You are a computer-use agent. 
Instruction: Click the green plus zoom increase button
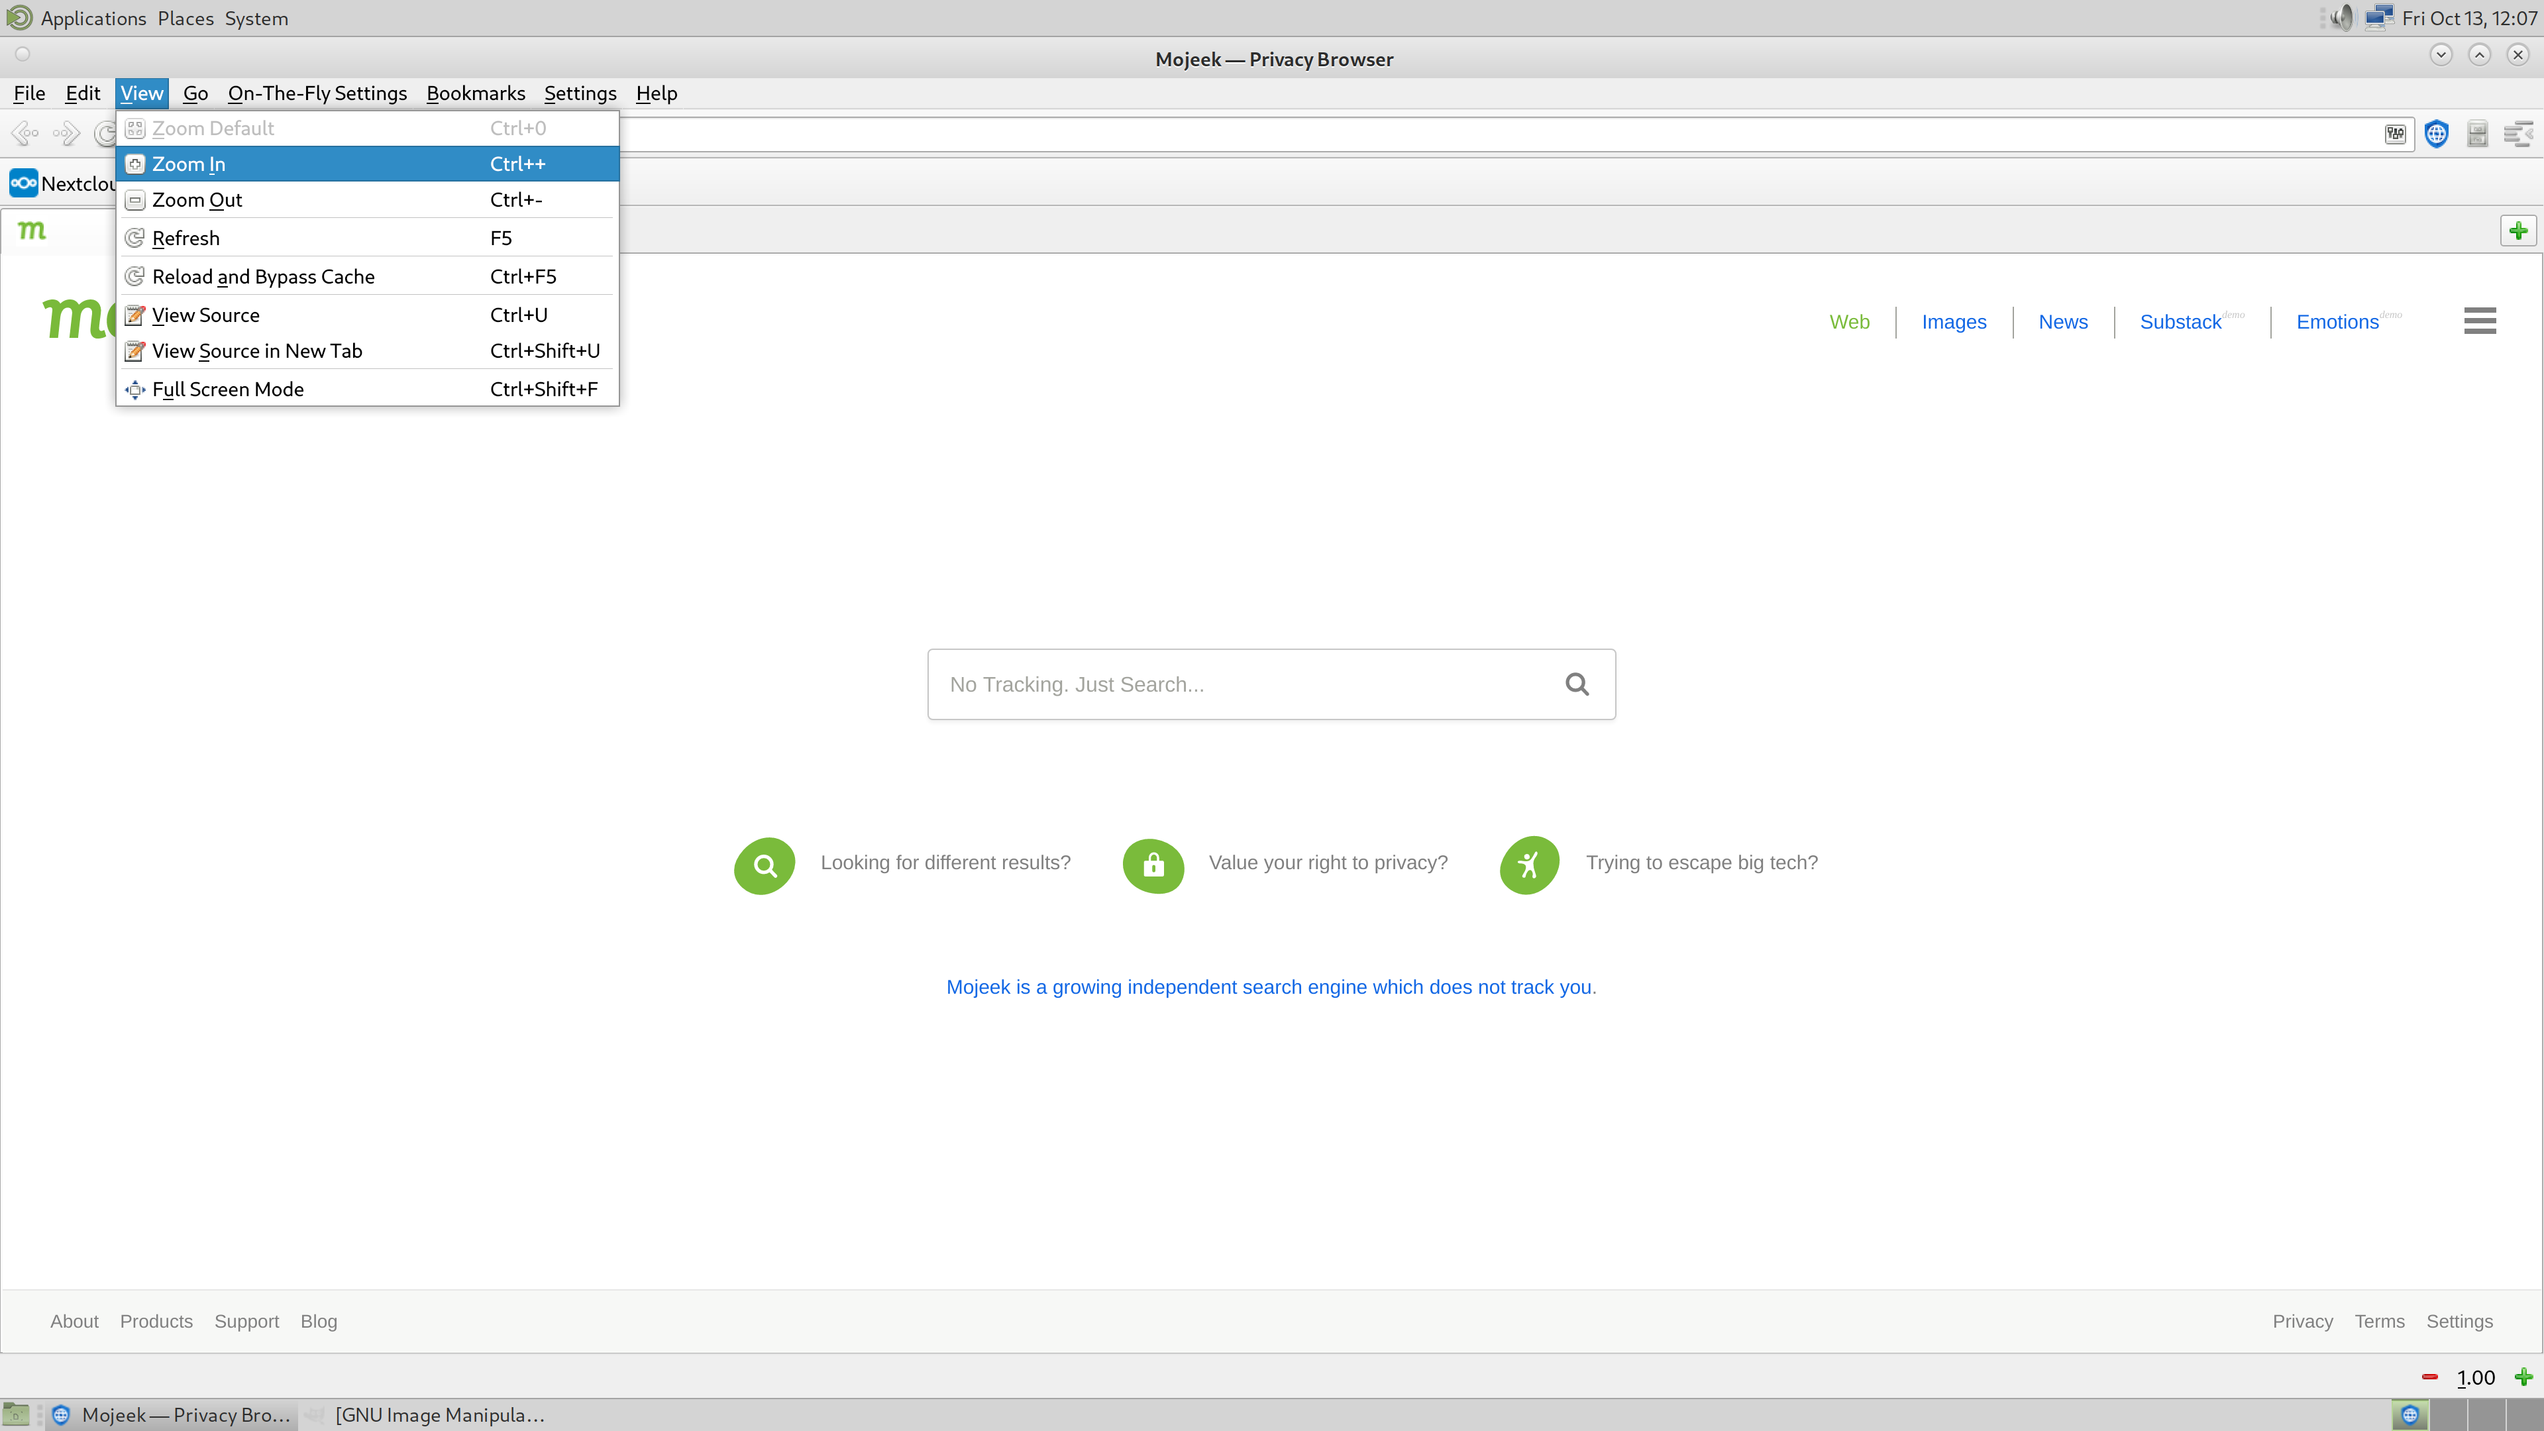tap(2523, 1377)
